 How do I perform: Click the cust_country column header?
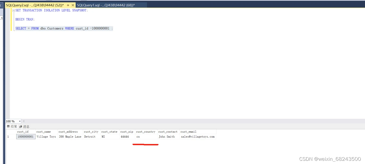click(x=145, y=132)
